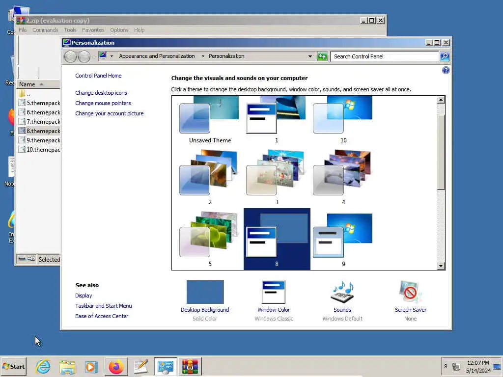Switch to WinRAR via taskbar icon
The height and width of the screenshot is (377, 503).
coord(190,367)
